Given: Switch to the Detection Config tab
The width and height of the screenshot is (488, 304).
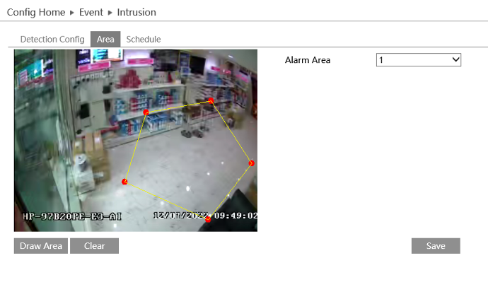Looking at the screenshot, I should [x=52, y=40].
